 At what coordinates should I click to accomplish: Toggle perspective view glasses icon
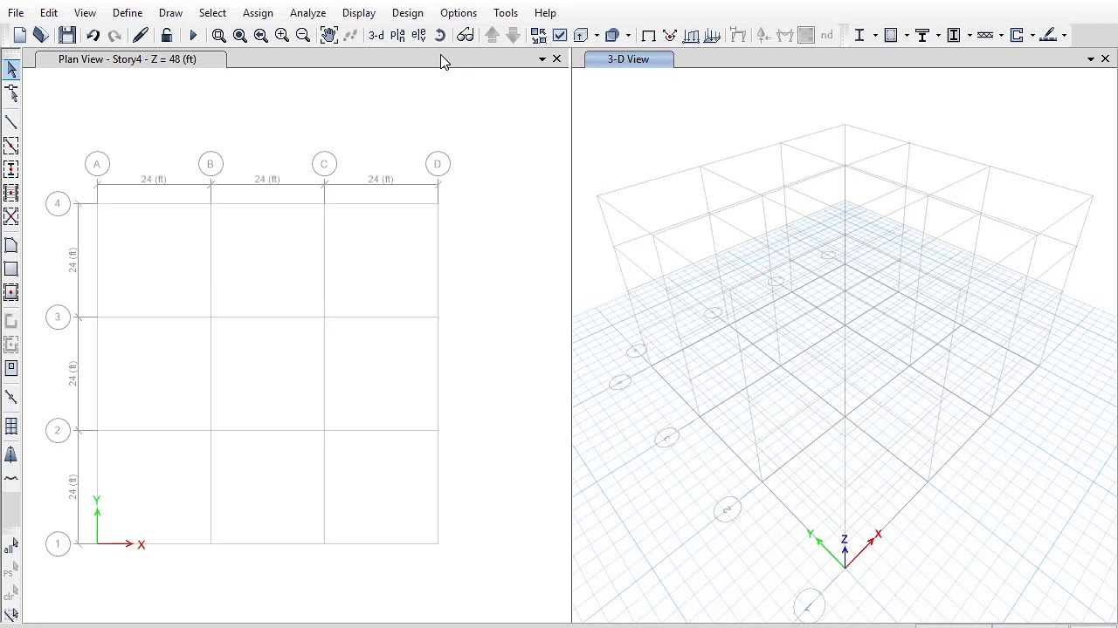(466, 35)
